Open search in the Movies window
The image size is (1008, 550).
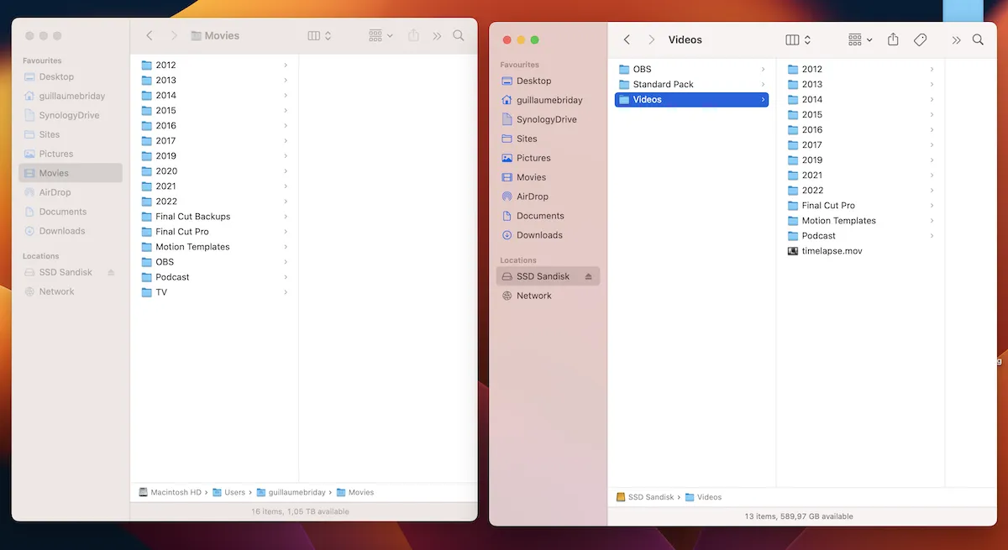pos(458,35)
